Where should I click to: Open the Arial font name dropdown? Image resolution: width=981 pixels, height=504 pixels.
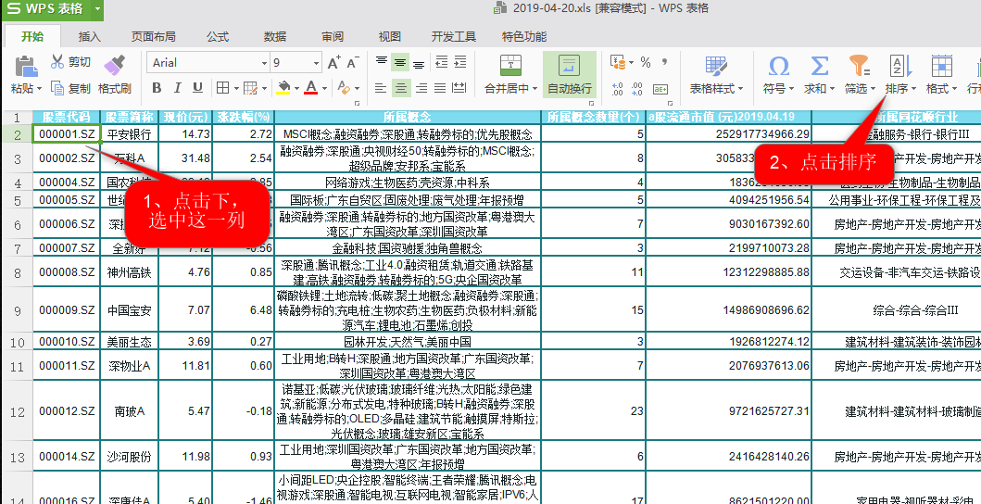261,63
